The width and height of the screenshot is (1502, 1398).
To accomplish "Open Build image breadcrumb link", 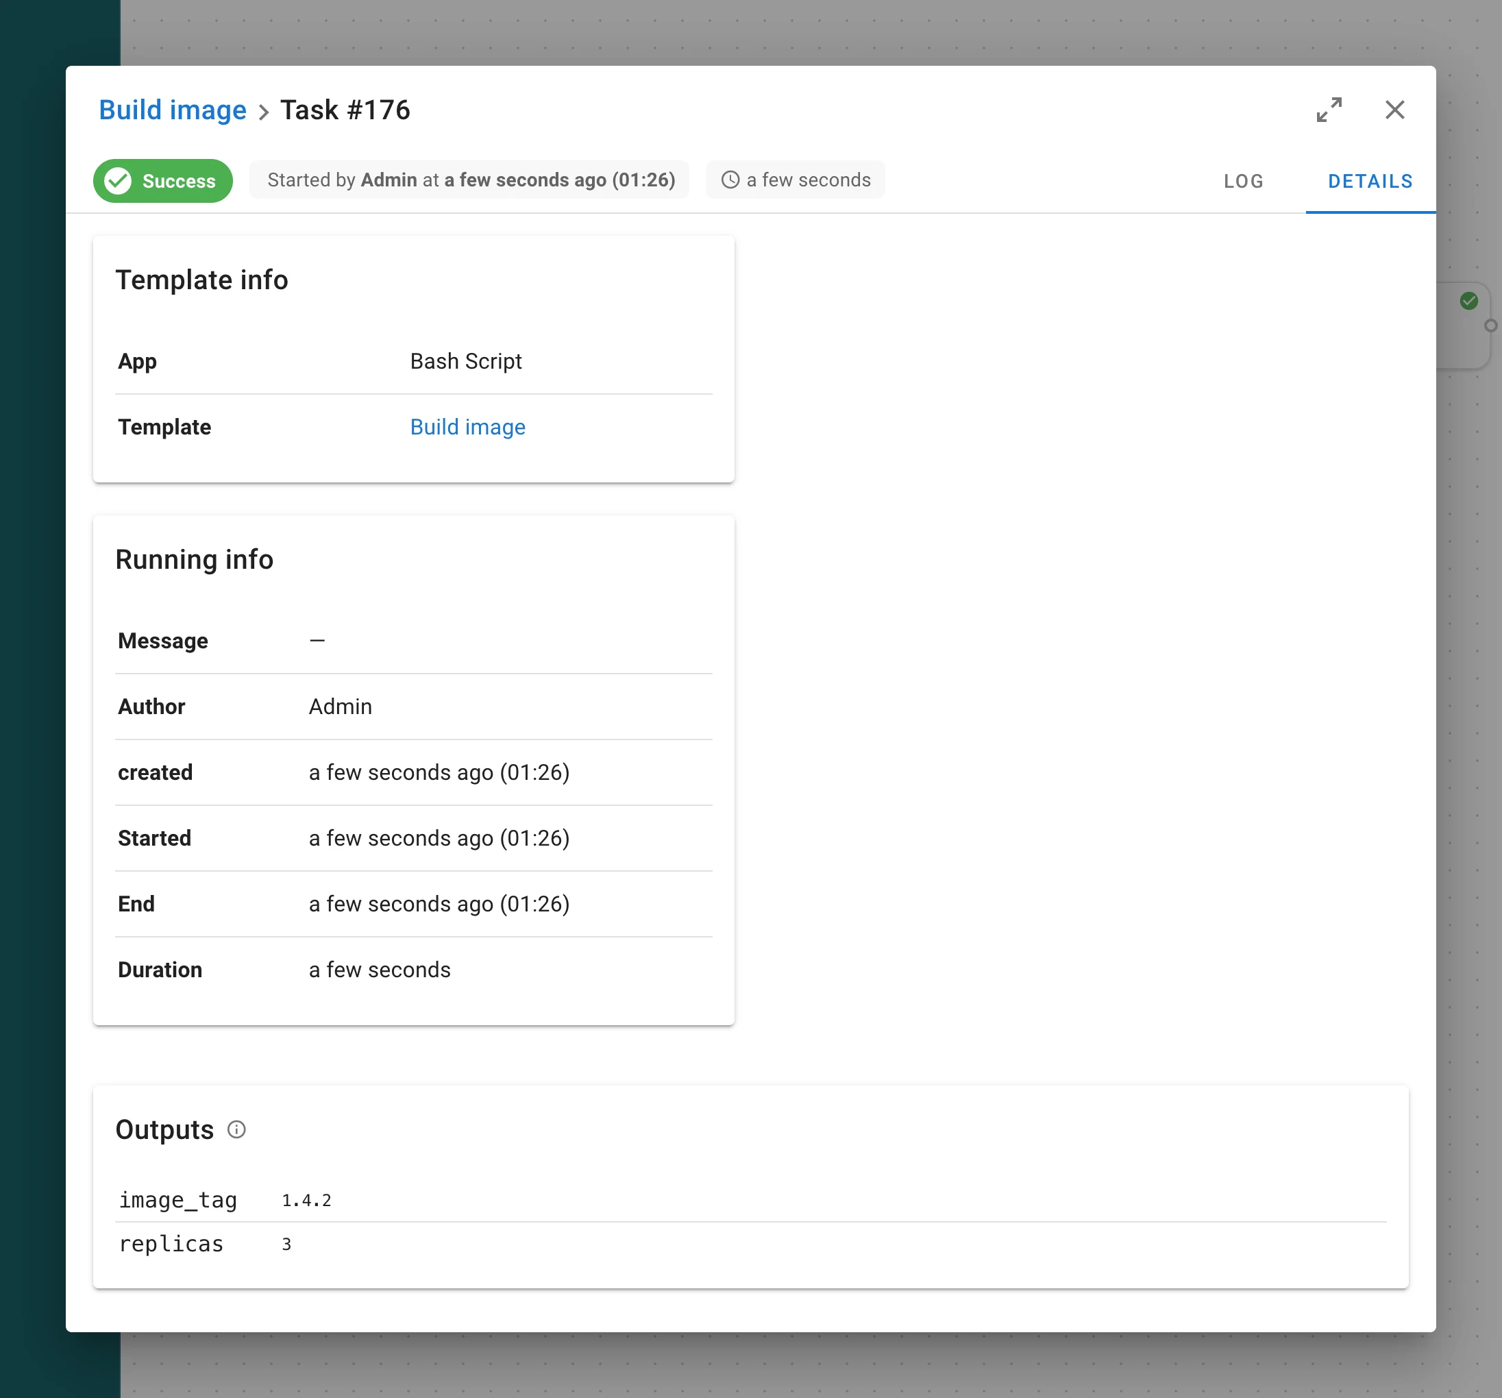I will pos(173,110).
